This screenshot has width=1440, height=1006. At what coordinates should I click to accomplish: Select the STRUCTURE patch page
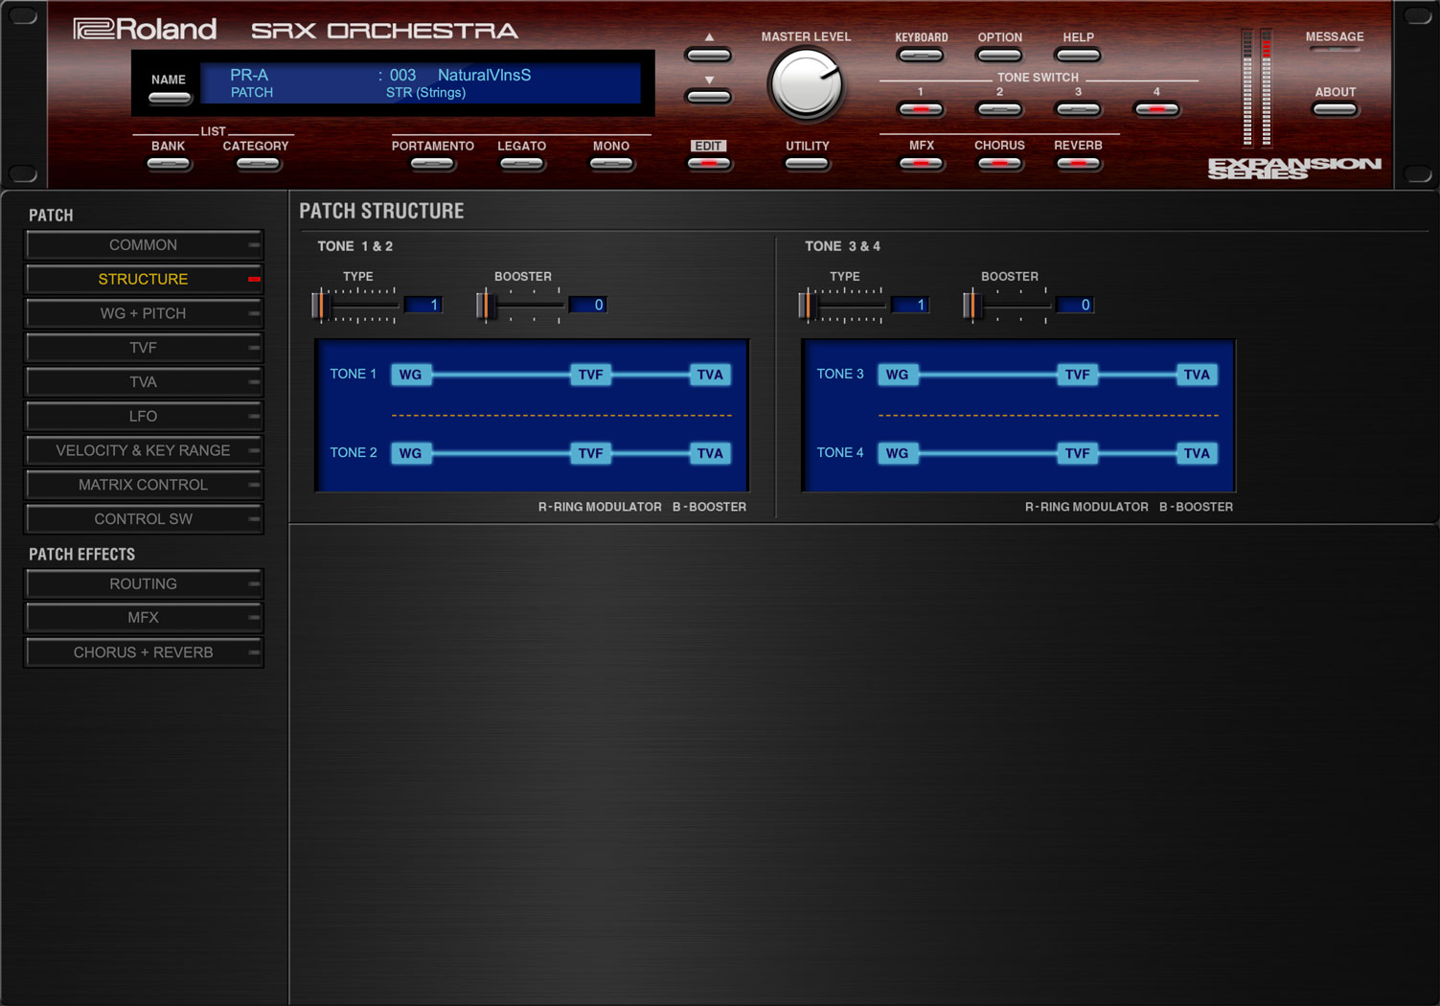[144, 279]
